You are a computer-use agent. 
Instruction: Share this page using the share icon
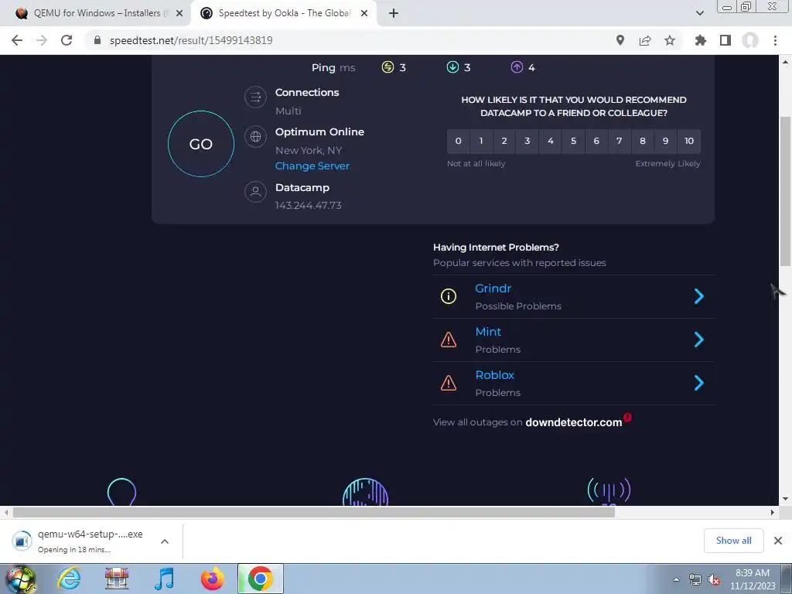(x=645, y=40)
